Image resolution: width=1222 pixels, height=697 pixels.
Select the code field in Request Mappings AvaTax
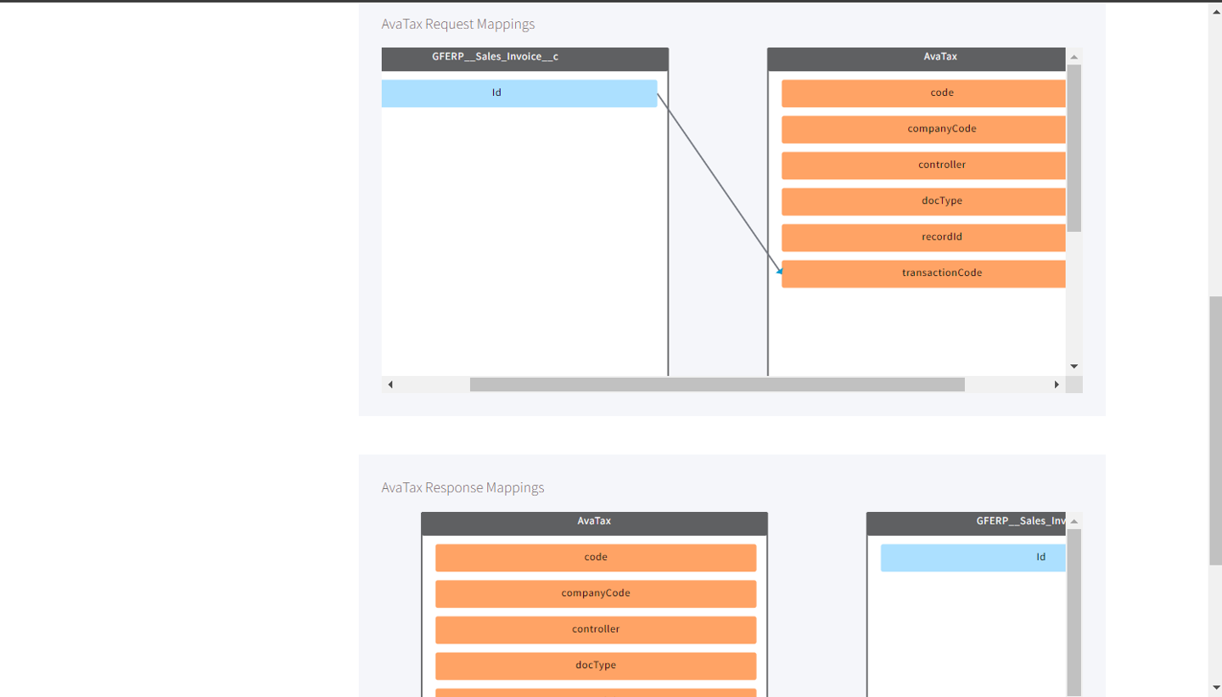click(x=923, y=93)
